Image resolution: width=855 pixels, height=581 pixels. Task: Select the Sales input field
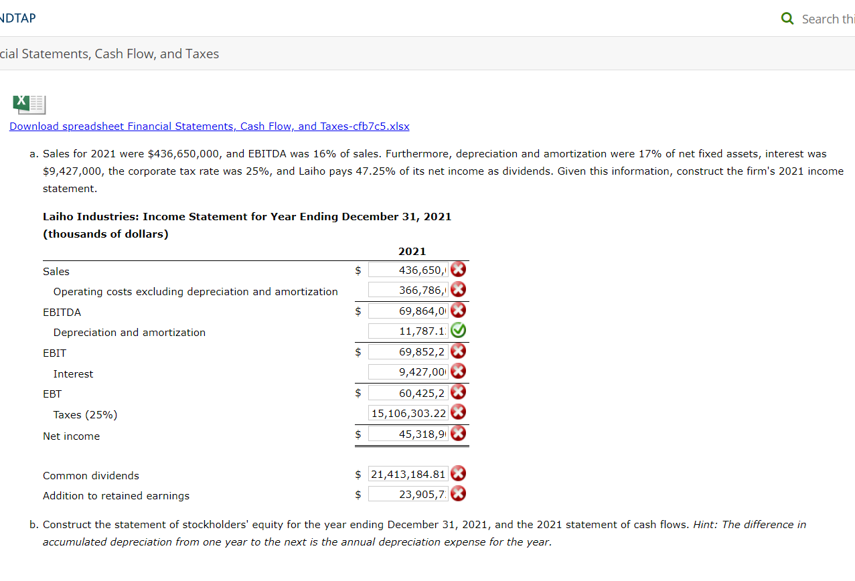click(408, 269)
